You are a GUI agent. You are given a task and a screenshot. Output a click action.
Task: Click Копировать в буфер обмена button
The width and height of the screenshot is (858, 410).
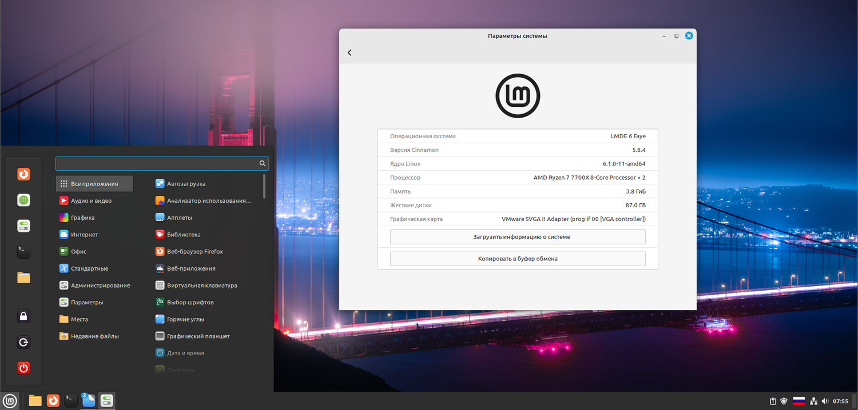click(518, 259)
